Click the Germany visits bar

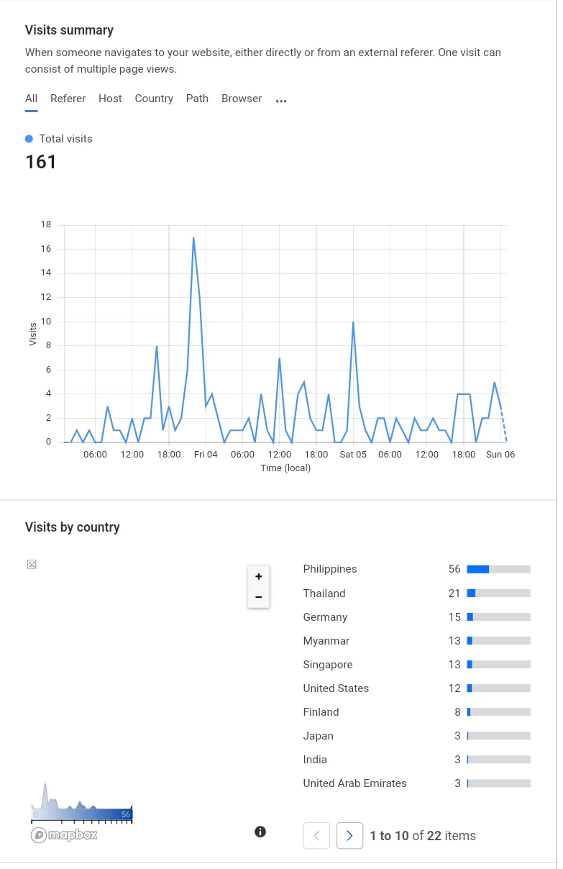click(498, 617)
